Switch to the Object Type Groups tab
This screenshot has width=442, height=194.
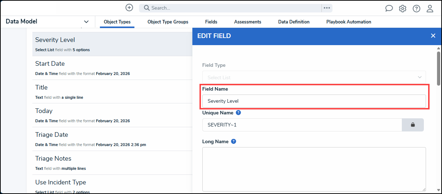tap(168, 22)
